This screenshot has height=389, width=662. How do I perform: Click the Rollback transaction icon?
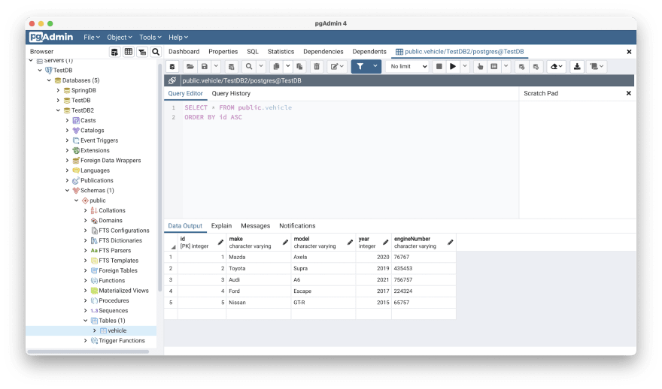tap(536, 67)
